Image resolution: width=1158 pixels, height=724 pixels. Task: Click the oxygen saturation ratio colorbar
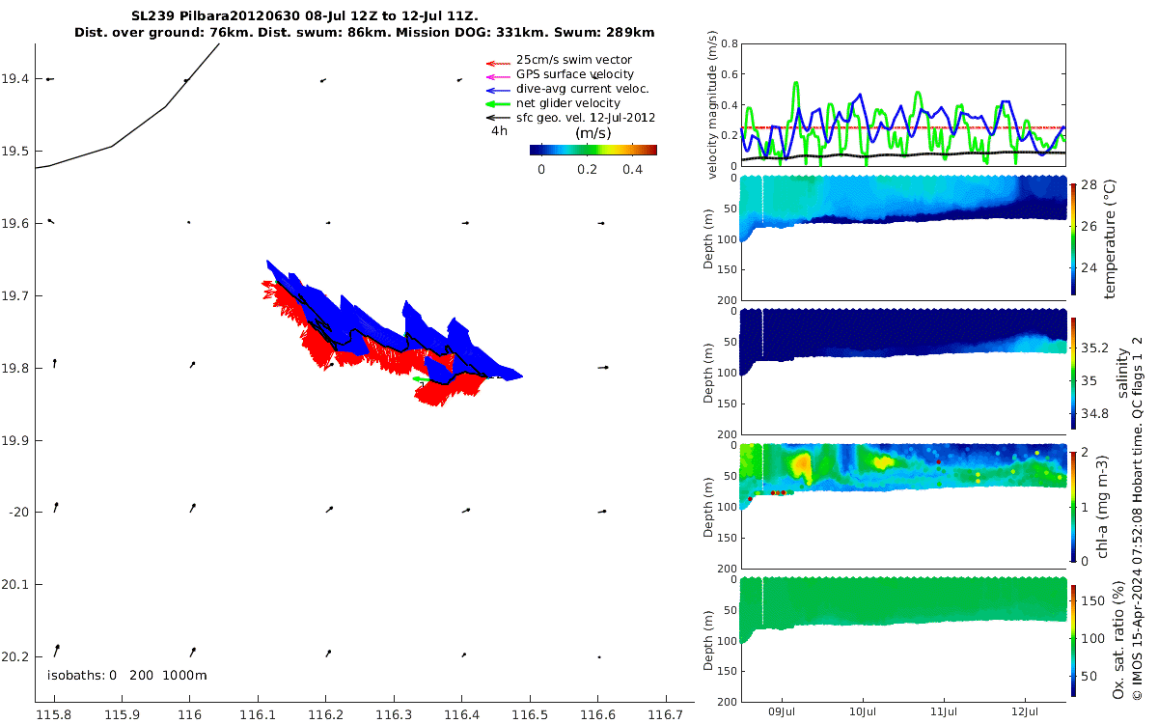1073,640
